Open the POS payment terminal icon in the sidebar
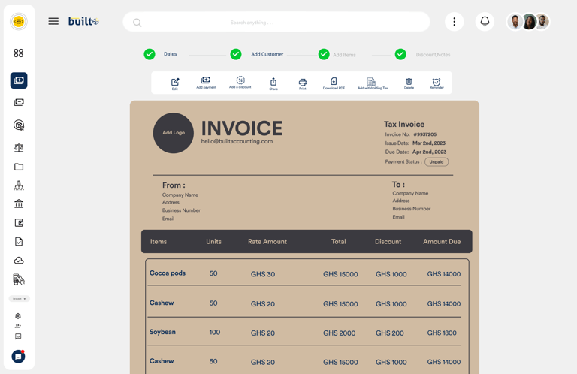The height and width of the screenshot is (374, 577). (19, 279)
